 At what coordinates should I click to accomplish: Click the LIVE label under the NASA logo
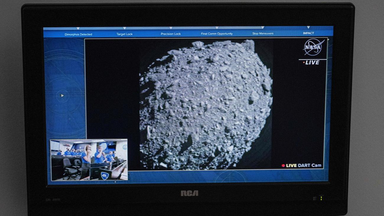312,63
